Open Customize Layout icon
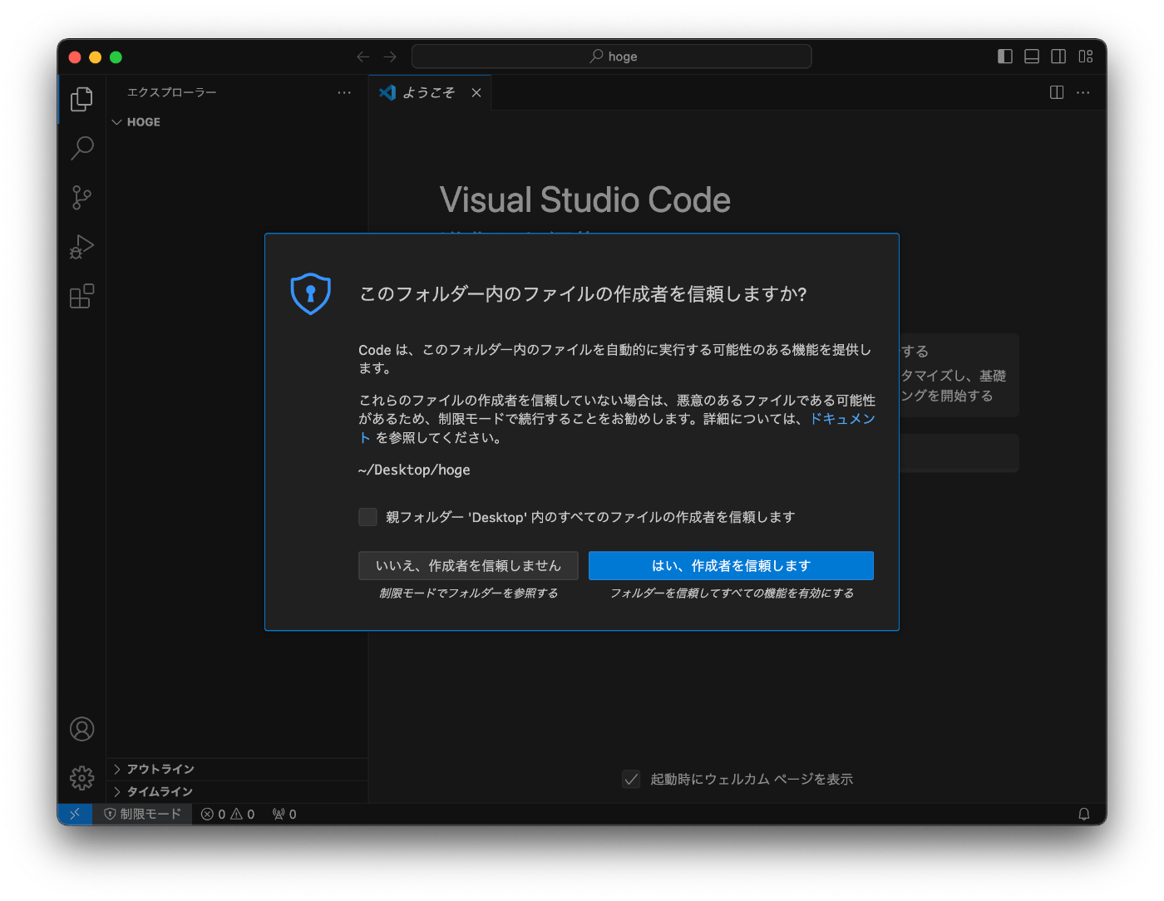The height and width of the screenshot is (901, 1164). [1086, 57]
